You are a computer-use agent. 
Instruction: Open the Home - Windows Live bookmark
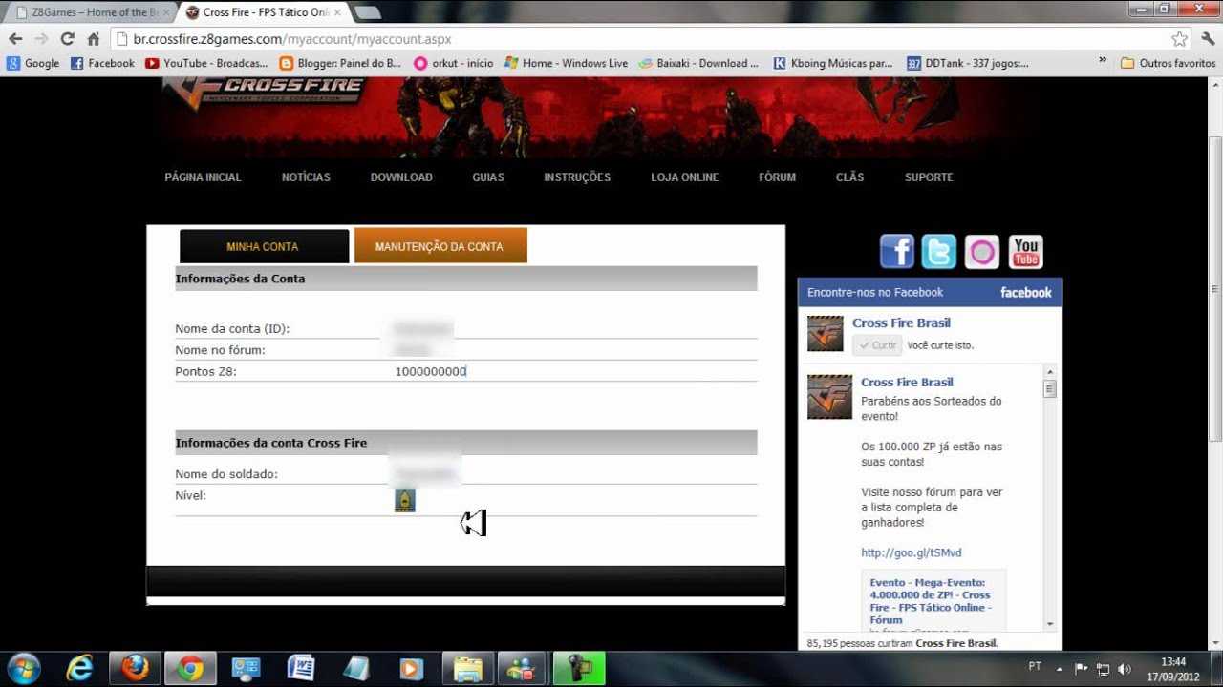pyautogui.click(x=566, y=63)
